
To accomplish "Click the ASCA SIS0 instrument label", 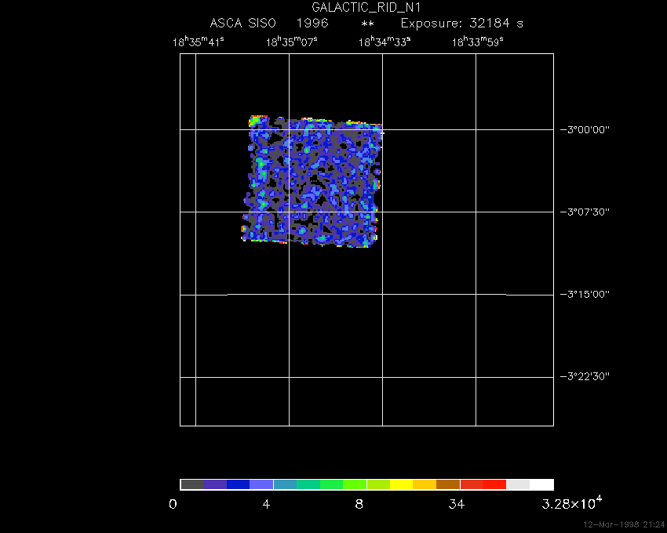I will 243,23.
